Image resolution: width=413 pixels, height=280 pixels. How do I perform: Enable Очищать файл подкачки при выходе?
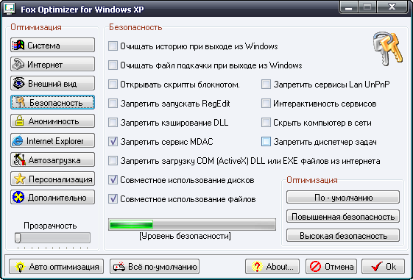point(113,65)
